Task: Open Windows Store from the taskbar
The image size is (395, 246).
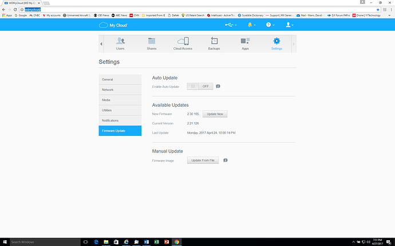Action: (x=116, y=242)
